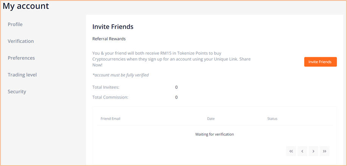347x166 pixels.
Task: Go to previous page of invitee list
Action: [x=302, y=151]
